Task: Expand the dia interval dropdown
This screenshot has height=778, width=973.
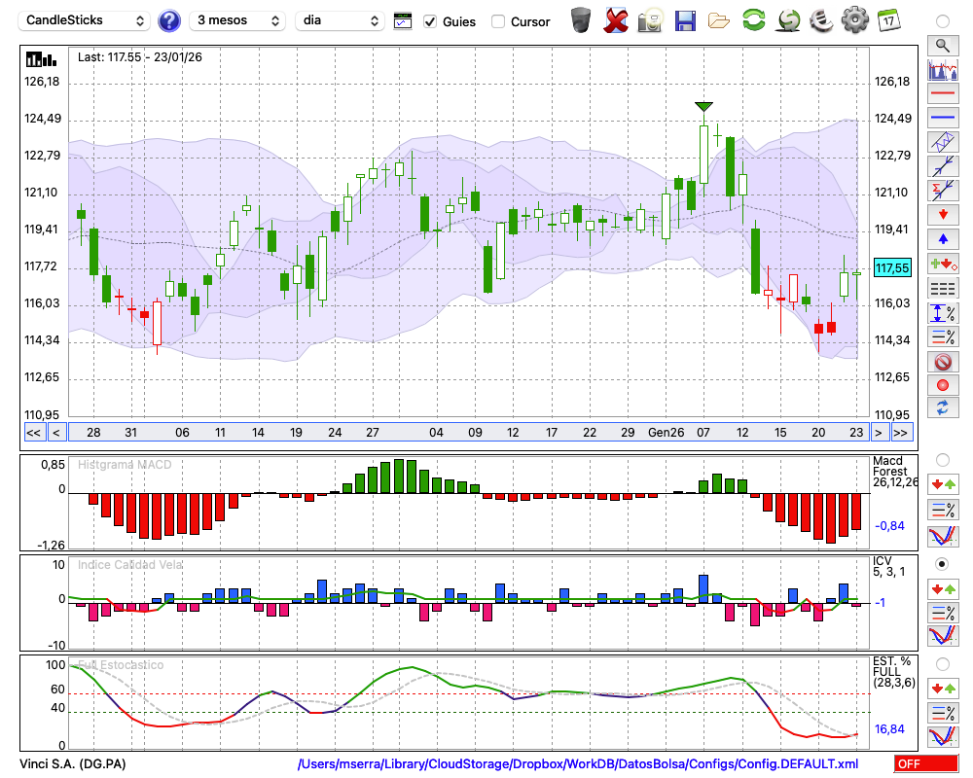Action: [x=340, y=20]
